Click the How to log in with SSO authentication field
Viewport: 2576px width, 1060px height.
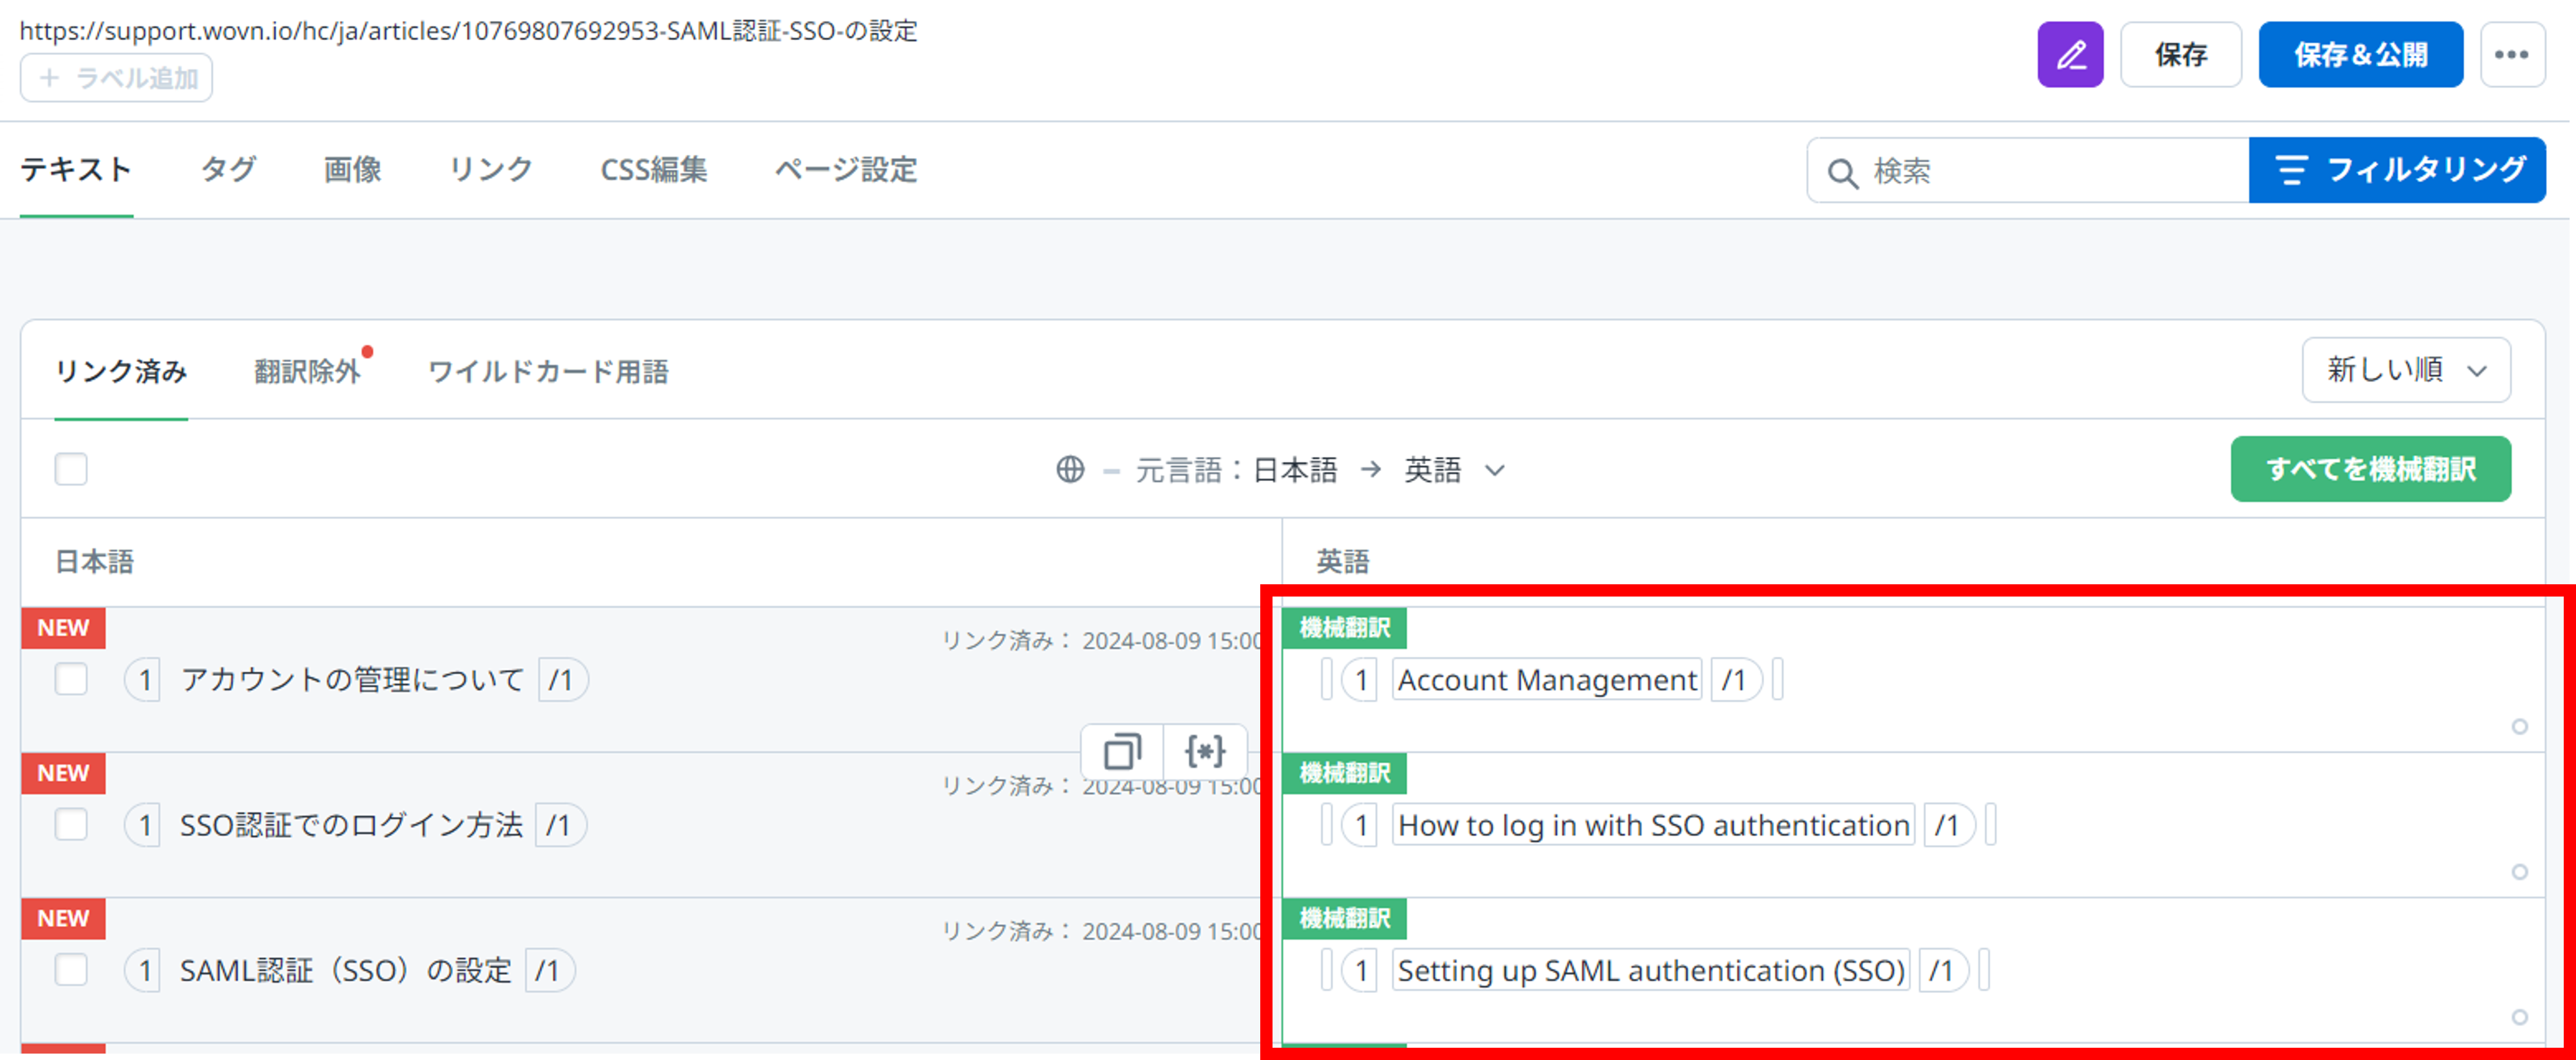point(1653,824)
